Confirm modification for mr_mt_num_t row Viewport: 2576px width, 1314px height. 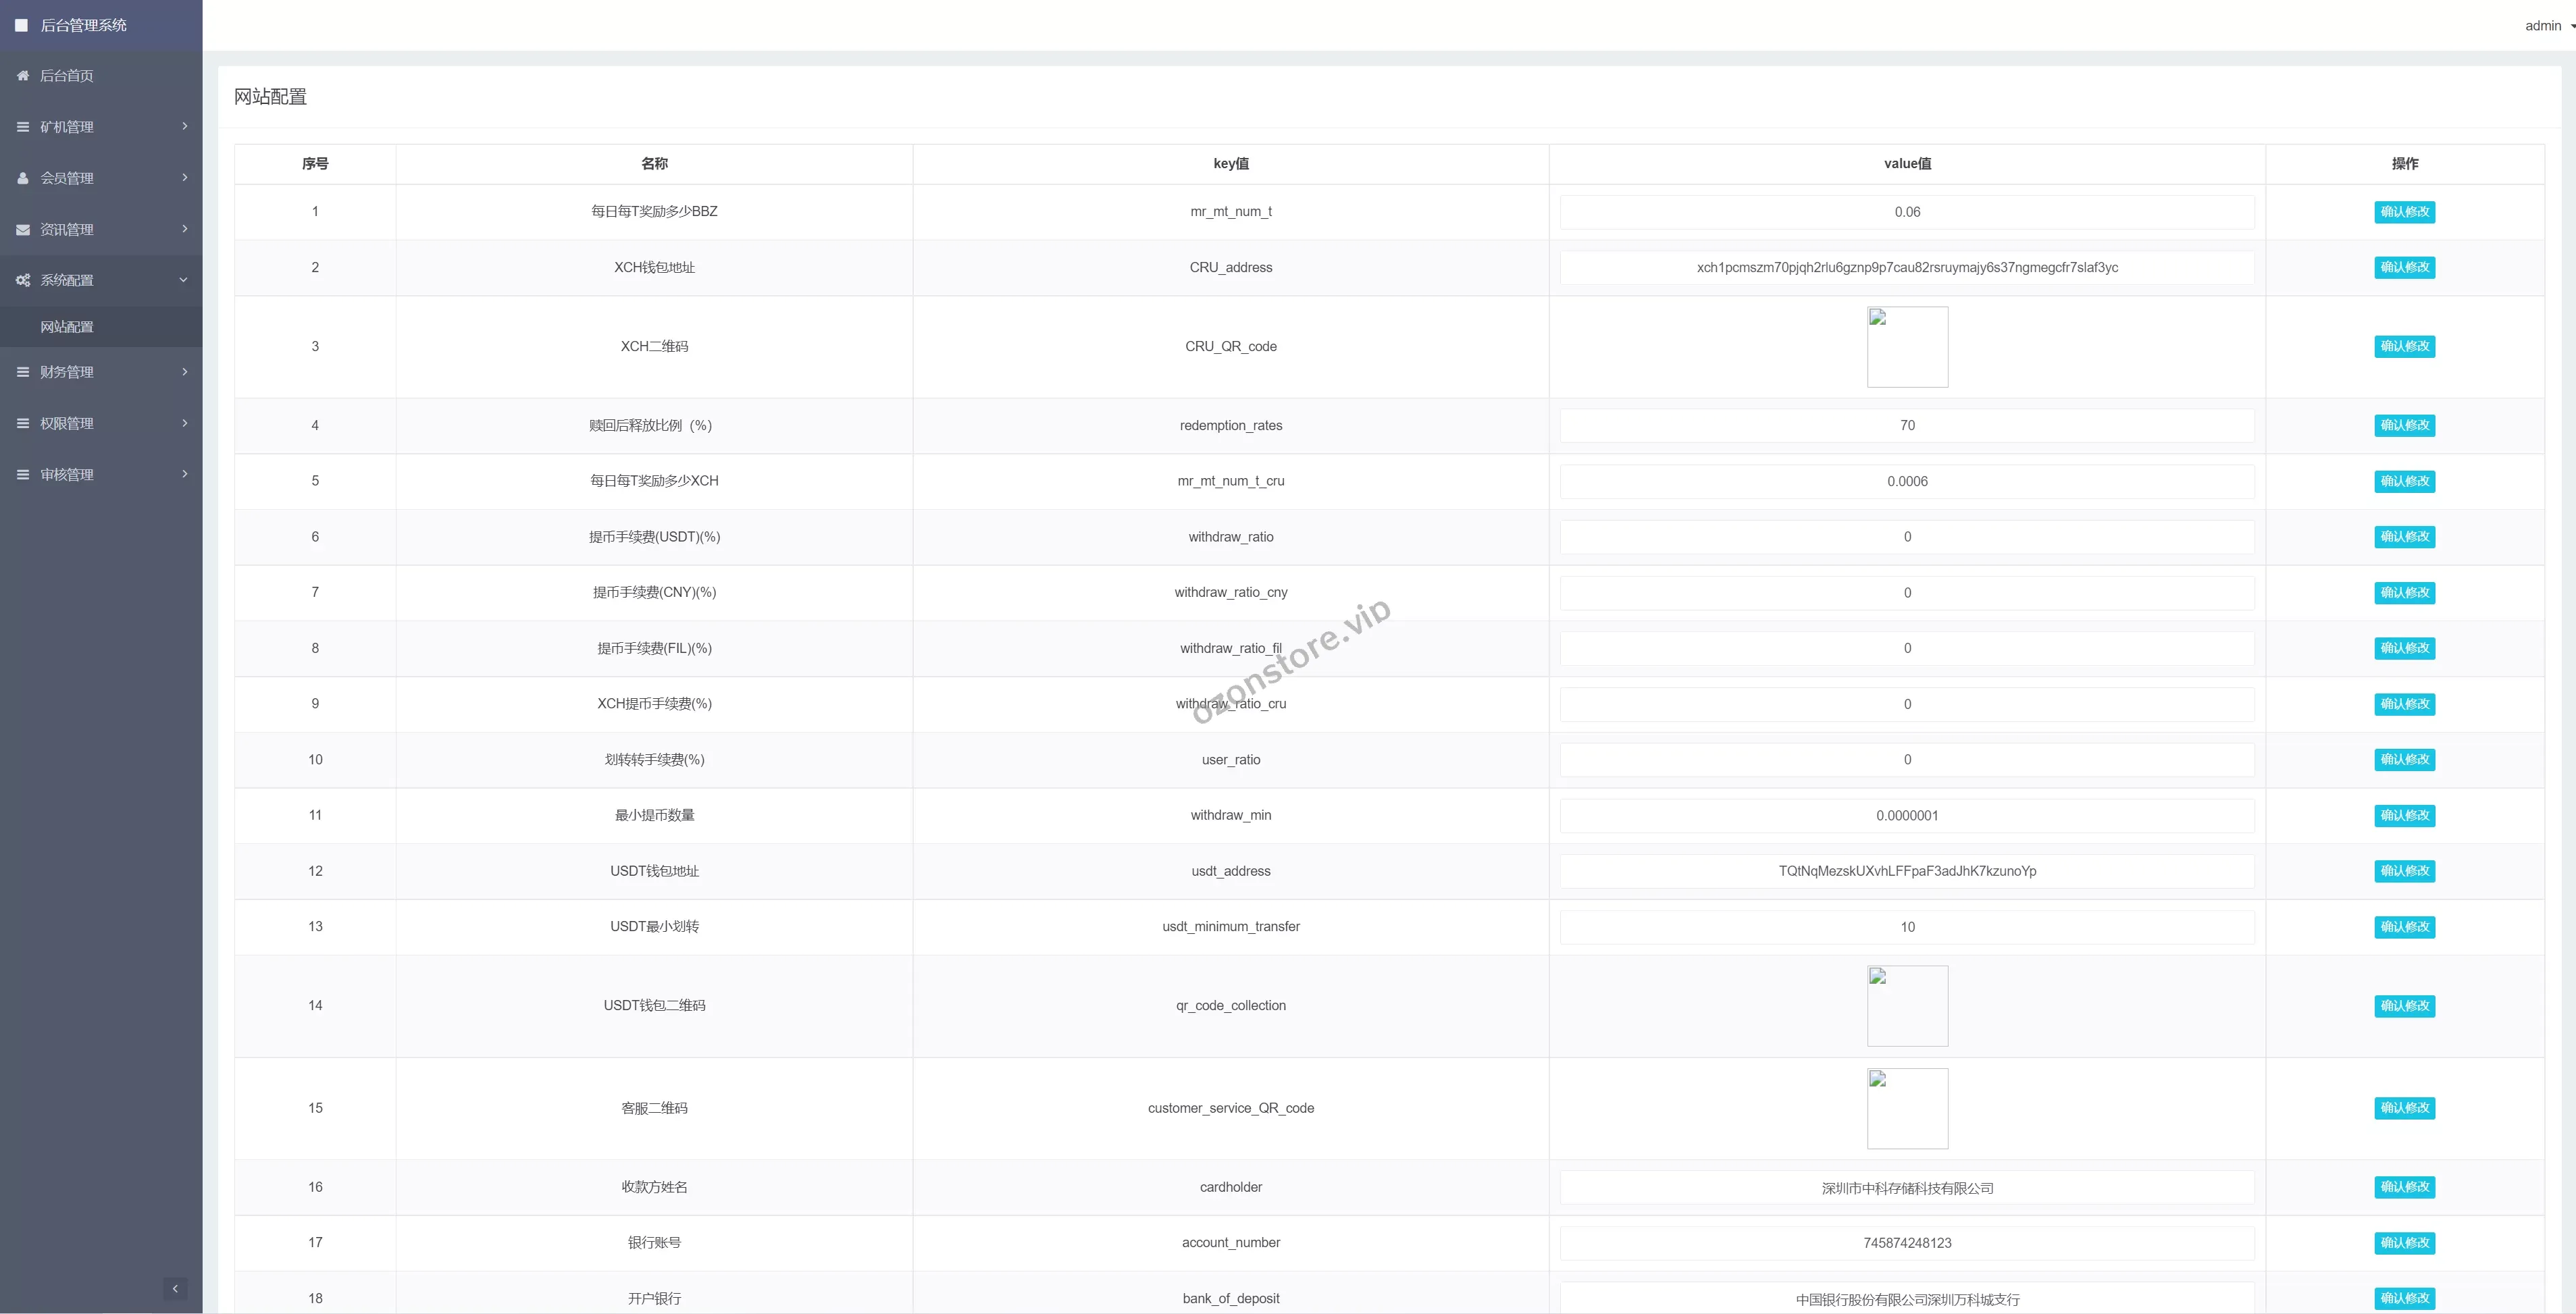[x=2404, y=212]
